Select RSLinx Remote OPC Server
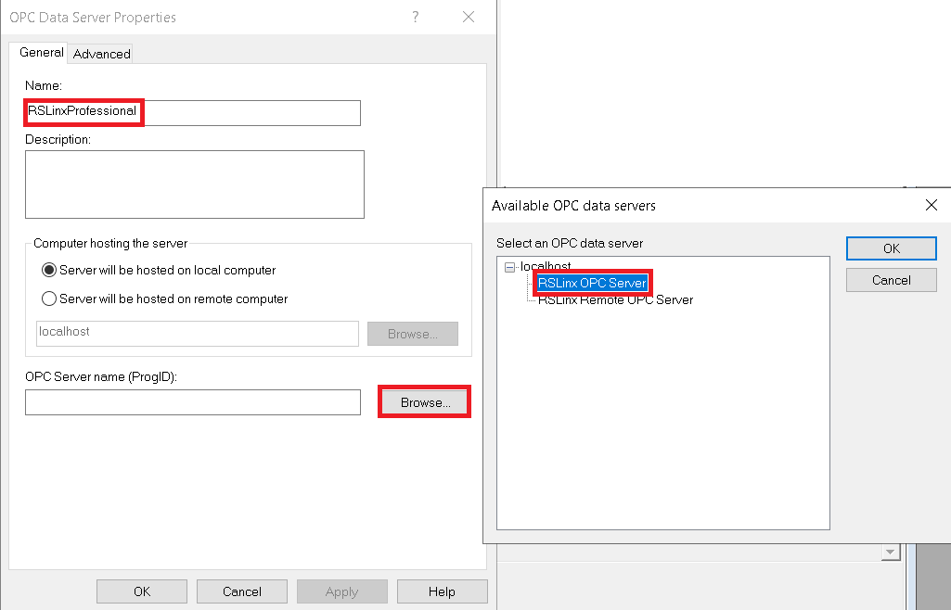The image size is (951, 610). click(x=616, y=299)
